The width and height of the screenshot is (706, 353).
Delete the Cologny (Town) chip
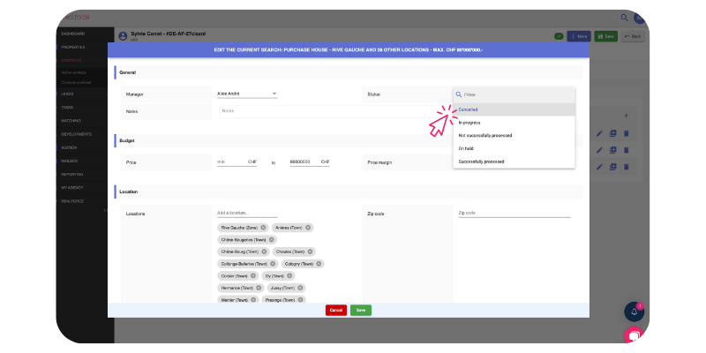point(319,264)
